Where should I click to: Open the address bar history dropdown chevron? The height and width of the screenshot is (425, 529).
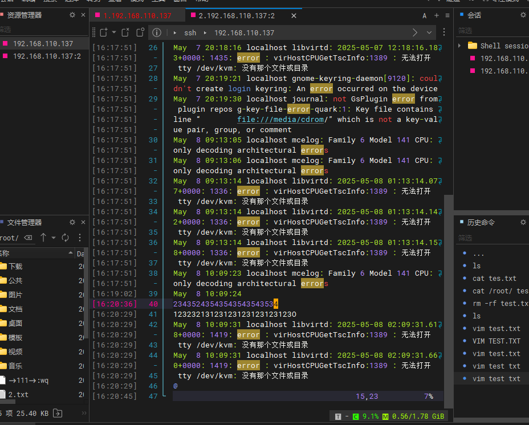pyautogui.click(x=429, y=32)
